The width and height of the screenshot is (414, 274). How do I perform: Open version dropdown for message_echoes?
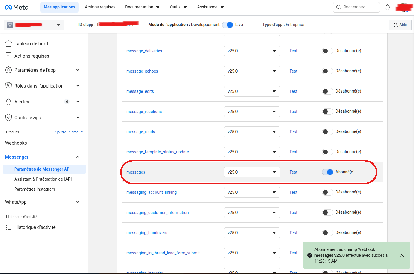(252, 71)
